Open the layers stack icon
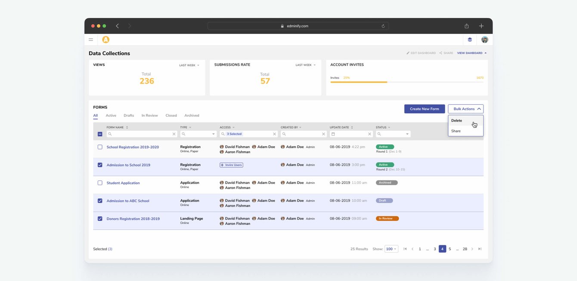The width and height of the screenshot is (577, 281). click(x=470, y=40)
